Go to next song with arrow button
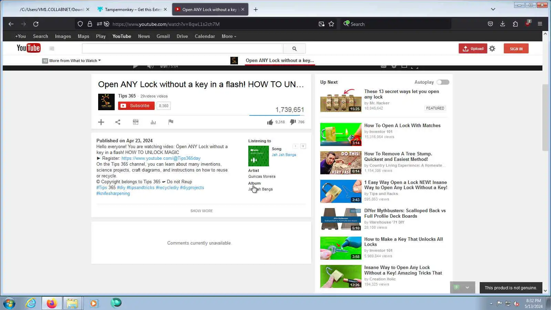 pos(303,146)
